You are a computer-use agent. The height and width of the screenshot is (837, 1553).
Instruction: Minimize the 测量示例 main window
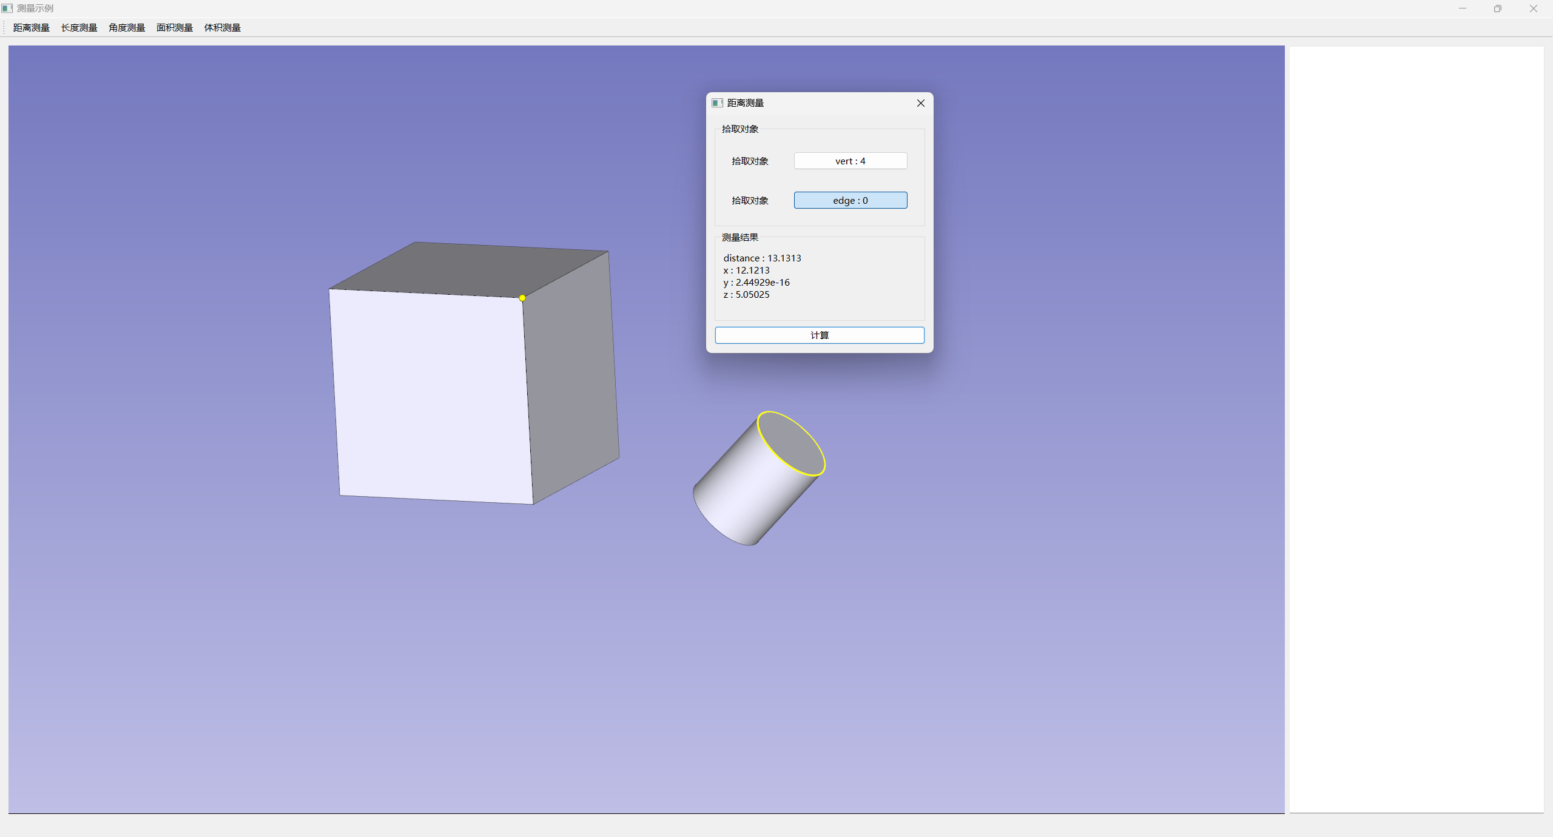pos(1463,8)
